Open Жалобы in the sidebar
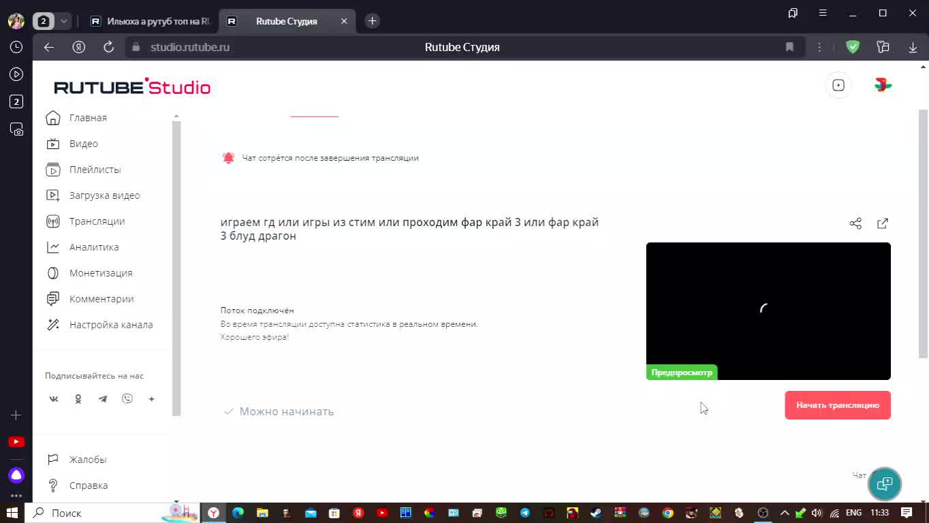This screenshot has height=523, width=929. point(76,460)
